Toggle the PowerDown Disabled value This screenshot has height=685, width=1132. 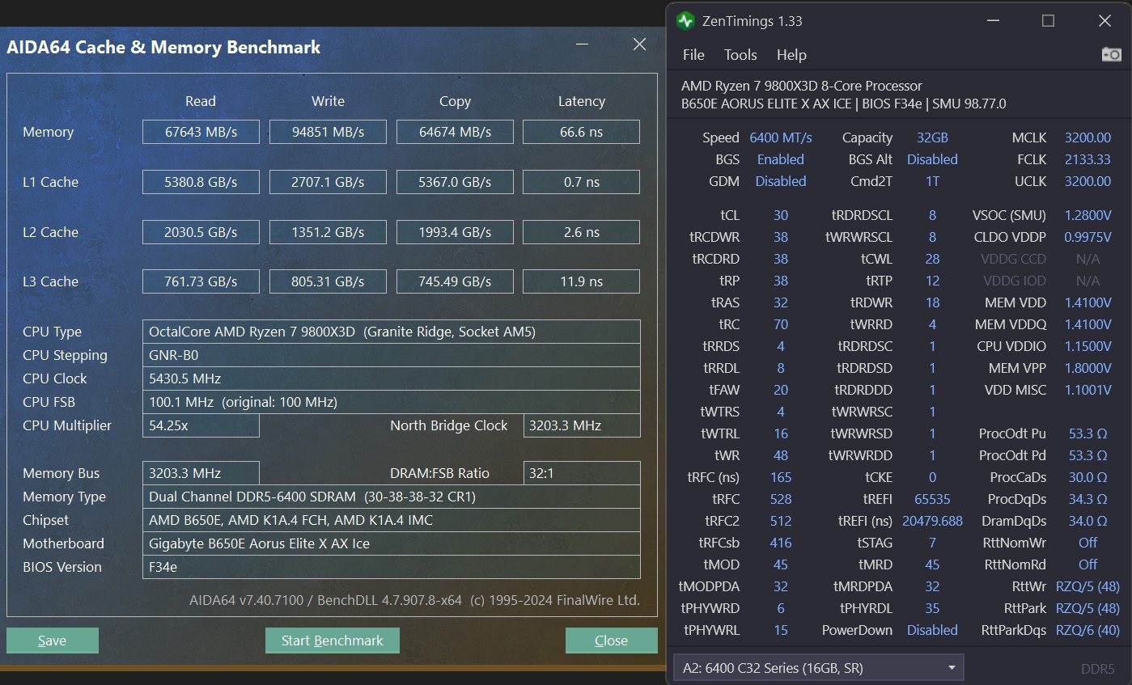pos(932,630)
